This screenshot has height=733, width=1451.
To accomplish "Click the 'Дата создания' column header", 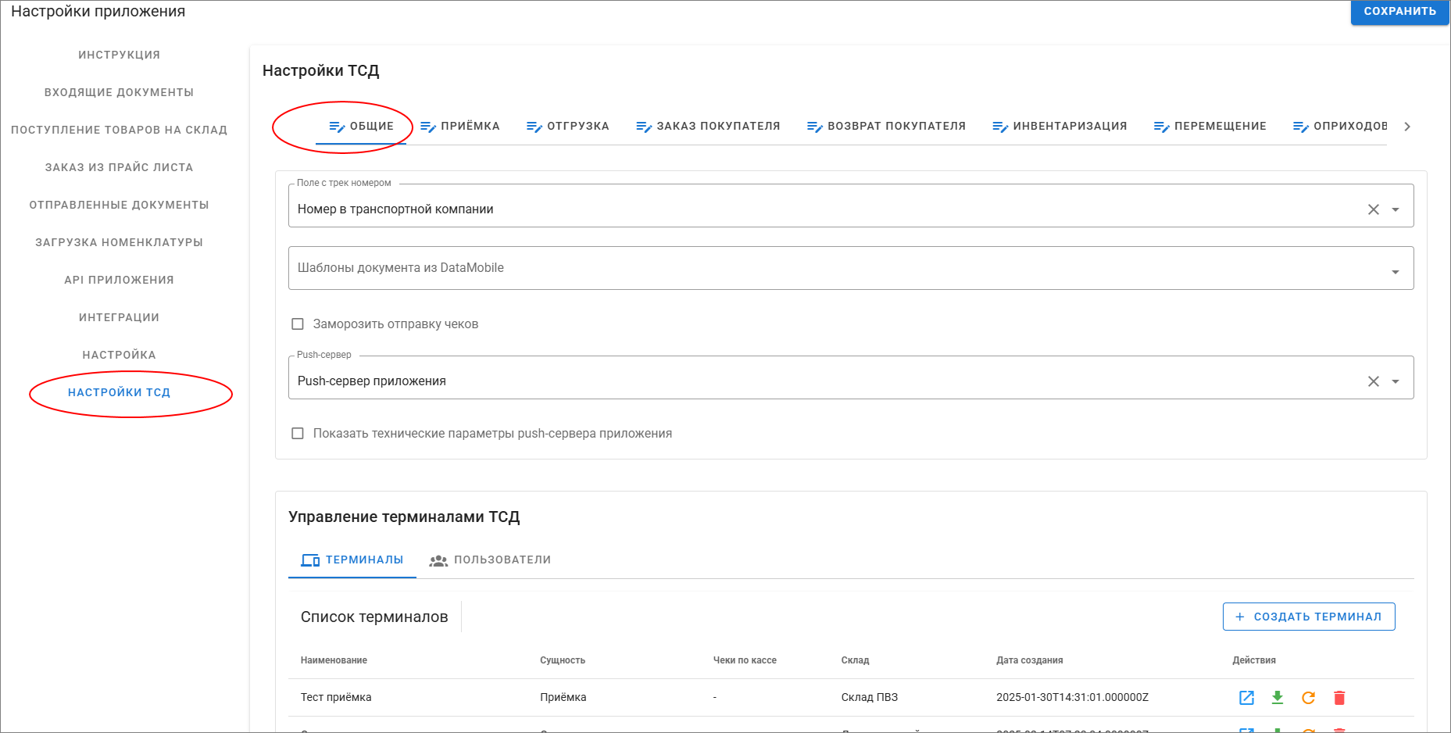I will 1030,660.
